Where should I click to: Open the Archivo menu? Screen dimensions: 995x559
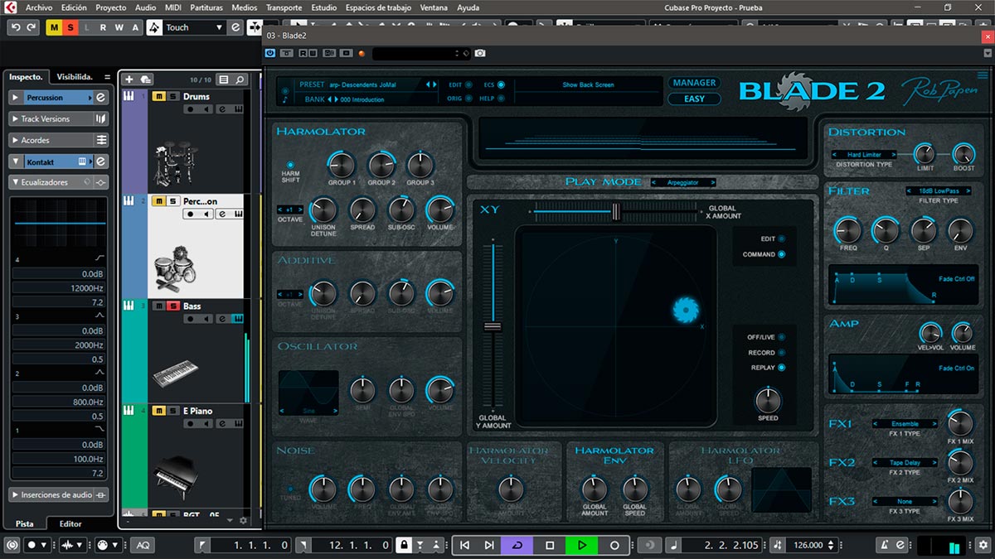pos(39,7)
